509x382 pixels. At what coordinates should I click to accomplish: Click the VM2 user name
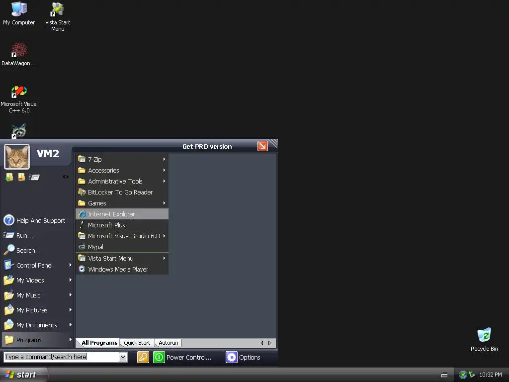[x=48, y=153]
